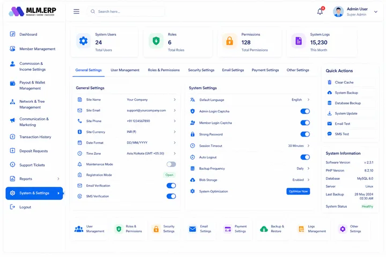
Task: Toggle Auto Logout switch
Action: coord(305,157)
